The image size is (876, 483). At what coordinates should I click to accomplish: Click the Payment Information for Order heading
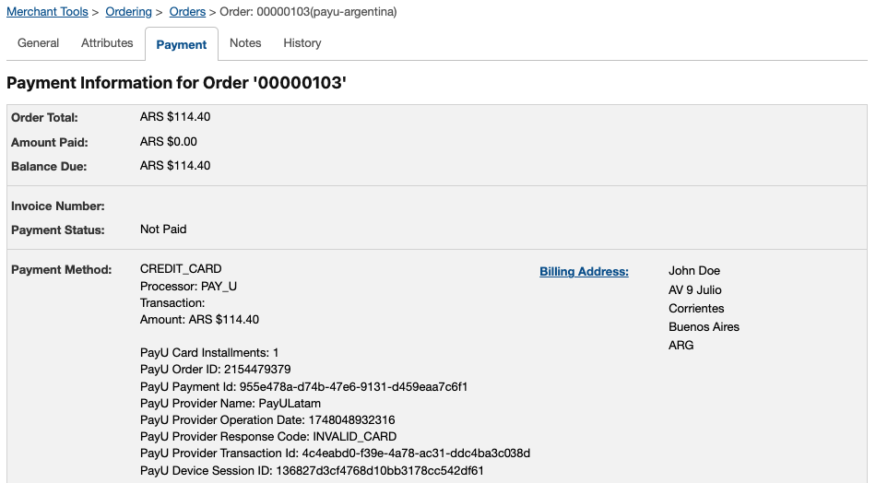tap(176, 83)
